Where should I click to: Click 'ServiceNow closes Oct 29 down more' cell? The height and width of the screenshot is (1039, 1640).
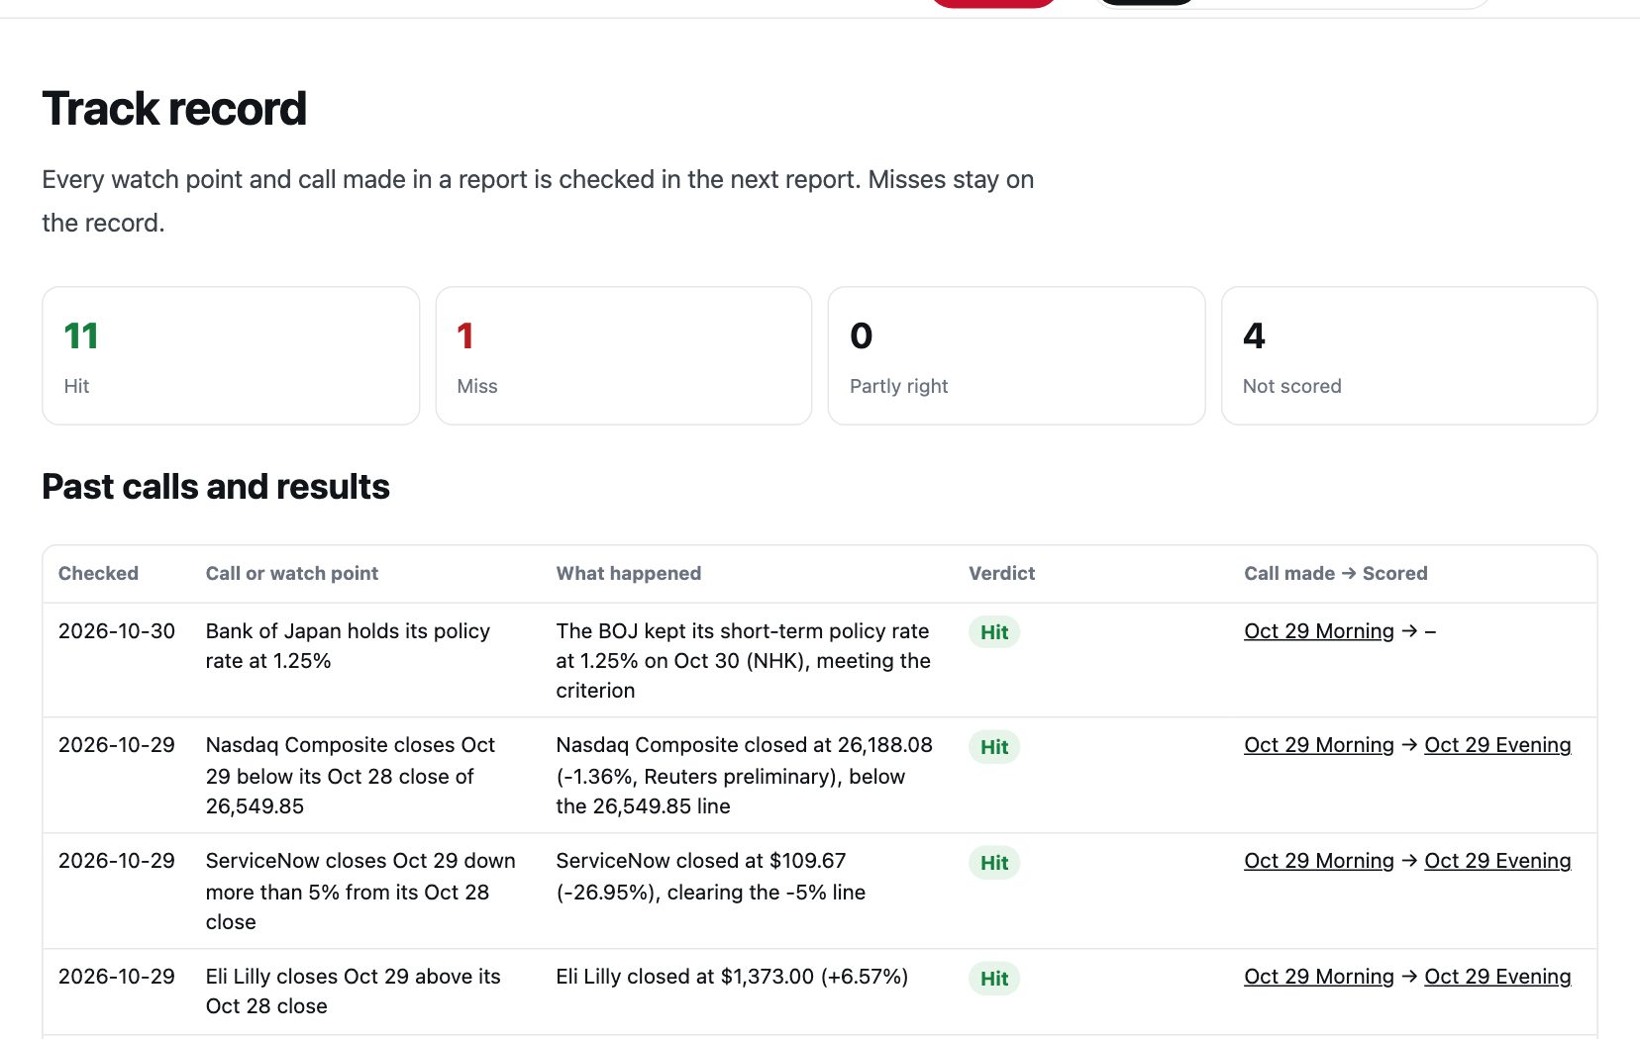[x=360, y=892]
